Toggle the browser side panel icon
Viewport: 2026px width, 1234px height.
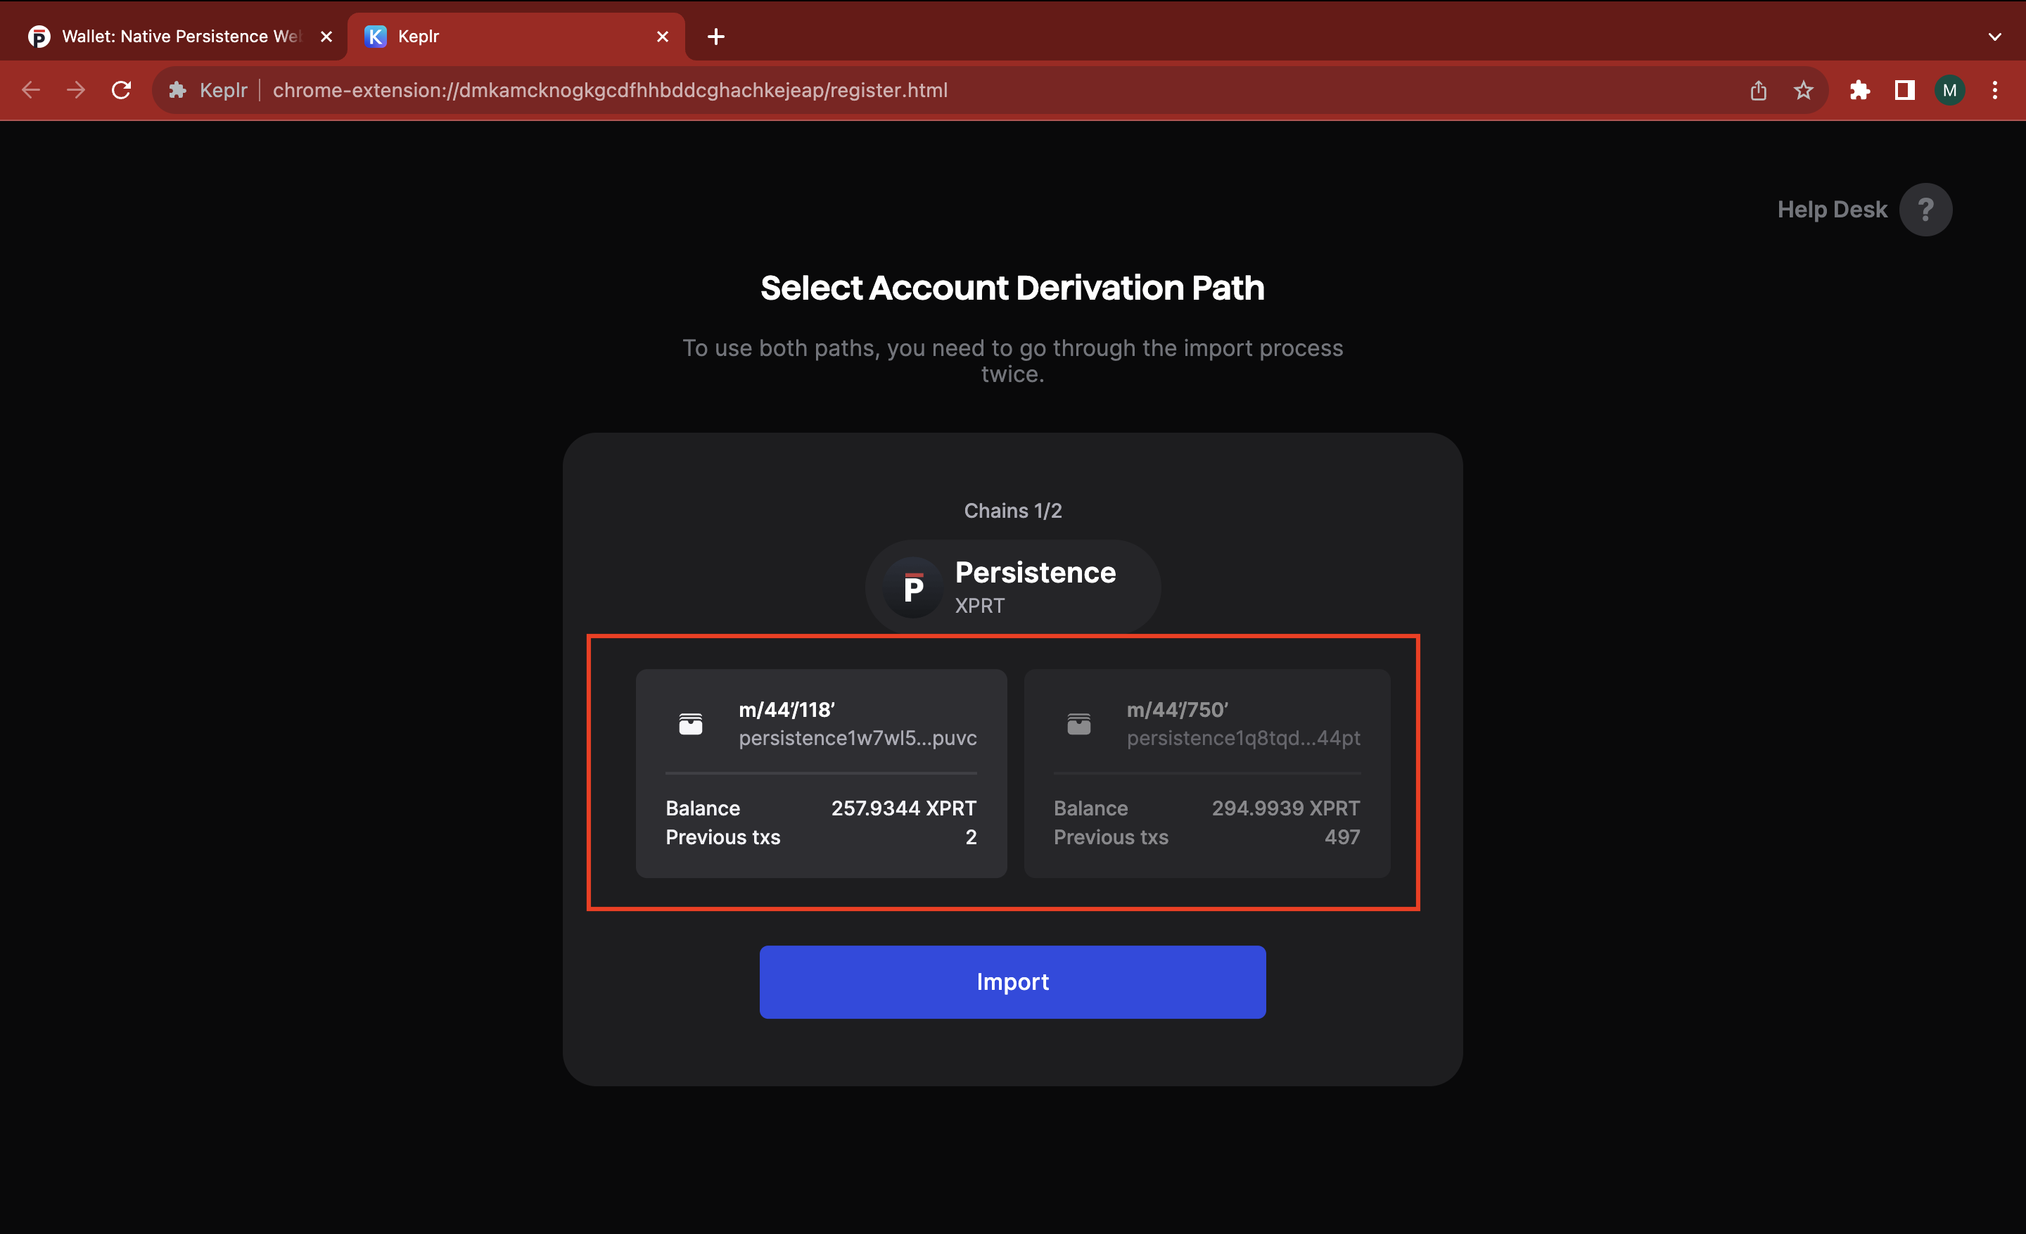point(1904,91)
